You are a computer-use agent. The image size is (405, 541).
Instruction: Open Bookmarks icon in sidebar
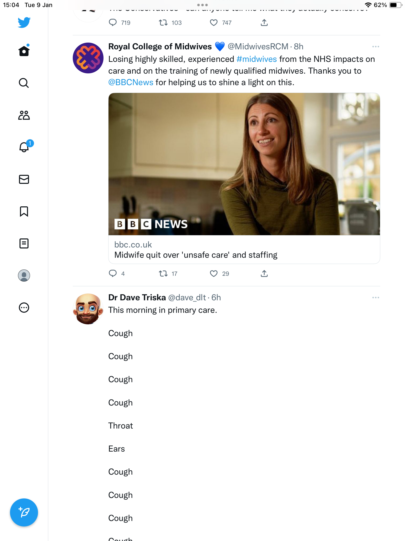[24, 211]
